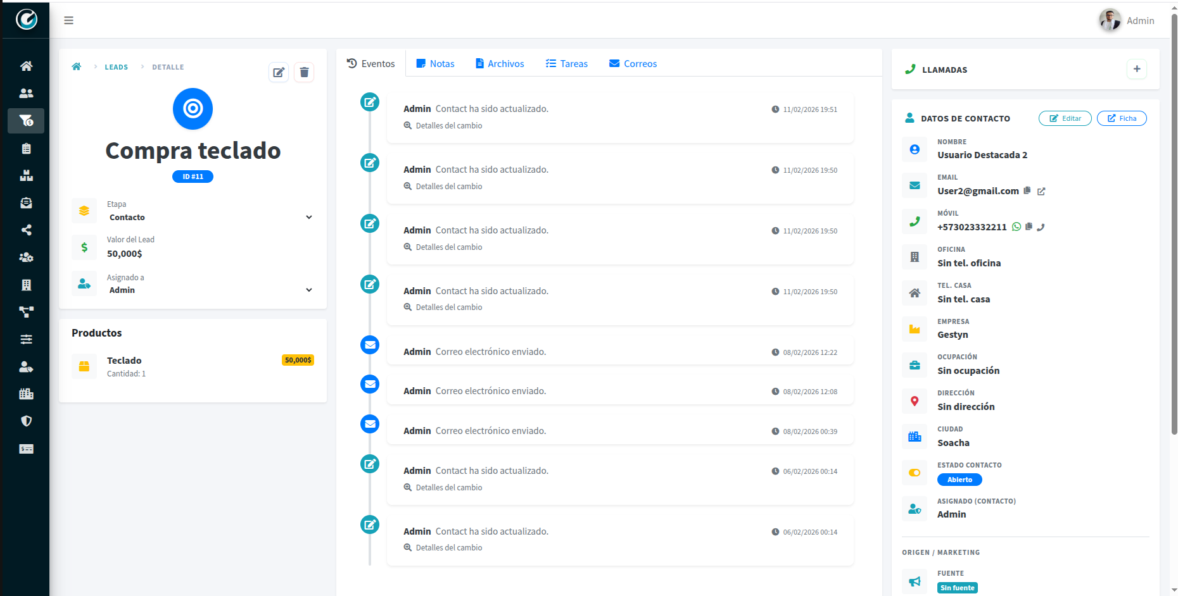Open the Home icon in the sidebar
This screenshot has height=596, width=1178.
26,66
